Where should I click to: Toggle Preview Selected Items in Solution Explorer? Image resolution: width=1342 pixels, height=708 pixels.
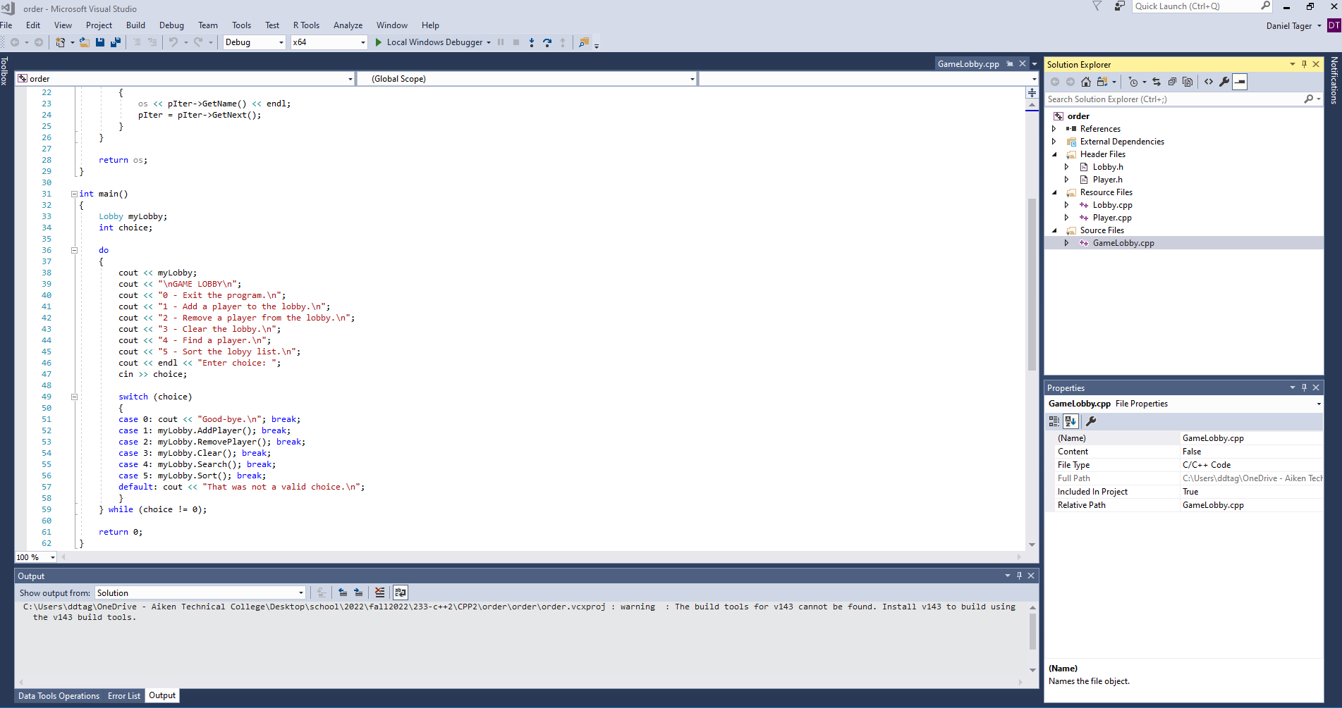[1240, 82]
